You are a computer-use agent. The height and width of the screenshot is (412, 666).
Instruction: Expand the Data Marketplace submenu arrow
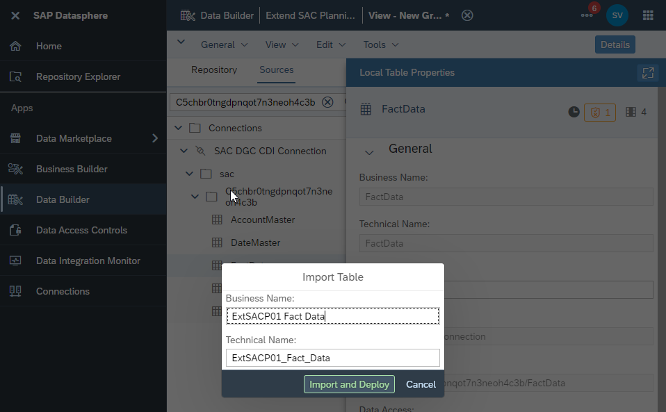click(154, 138)
